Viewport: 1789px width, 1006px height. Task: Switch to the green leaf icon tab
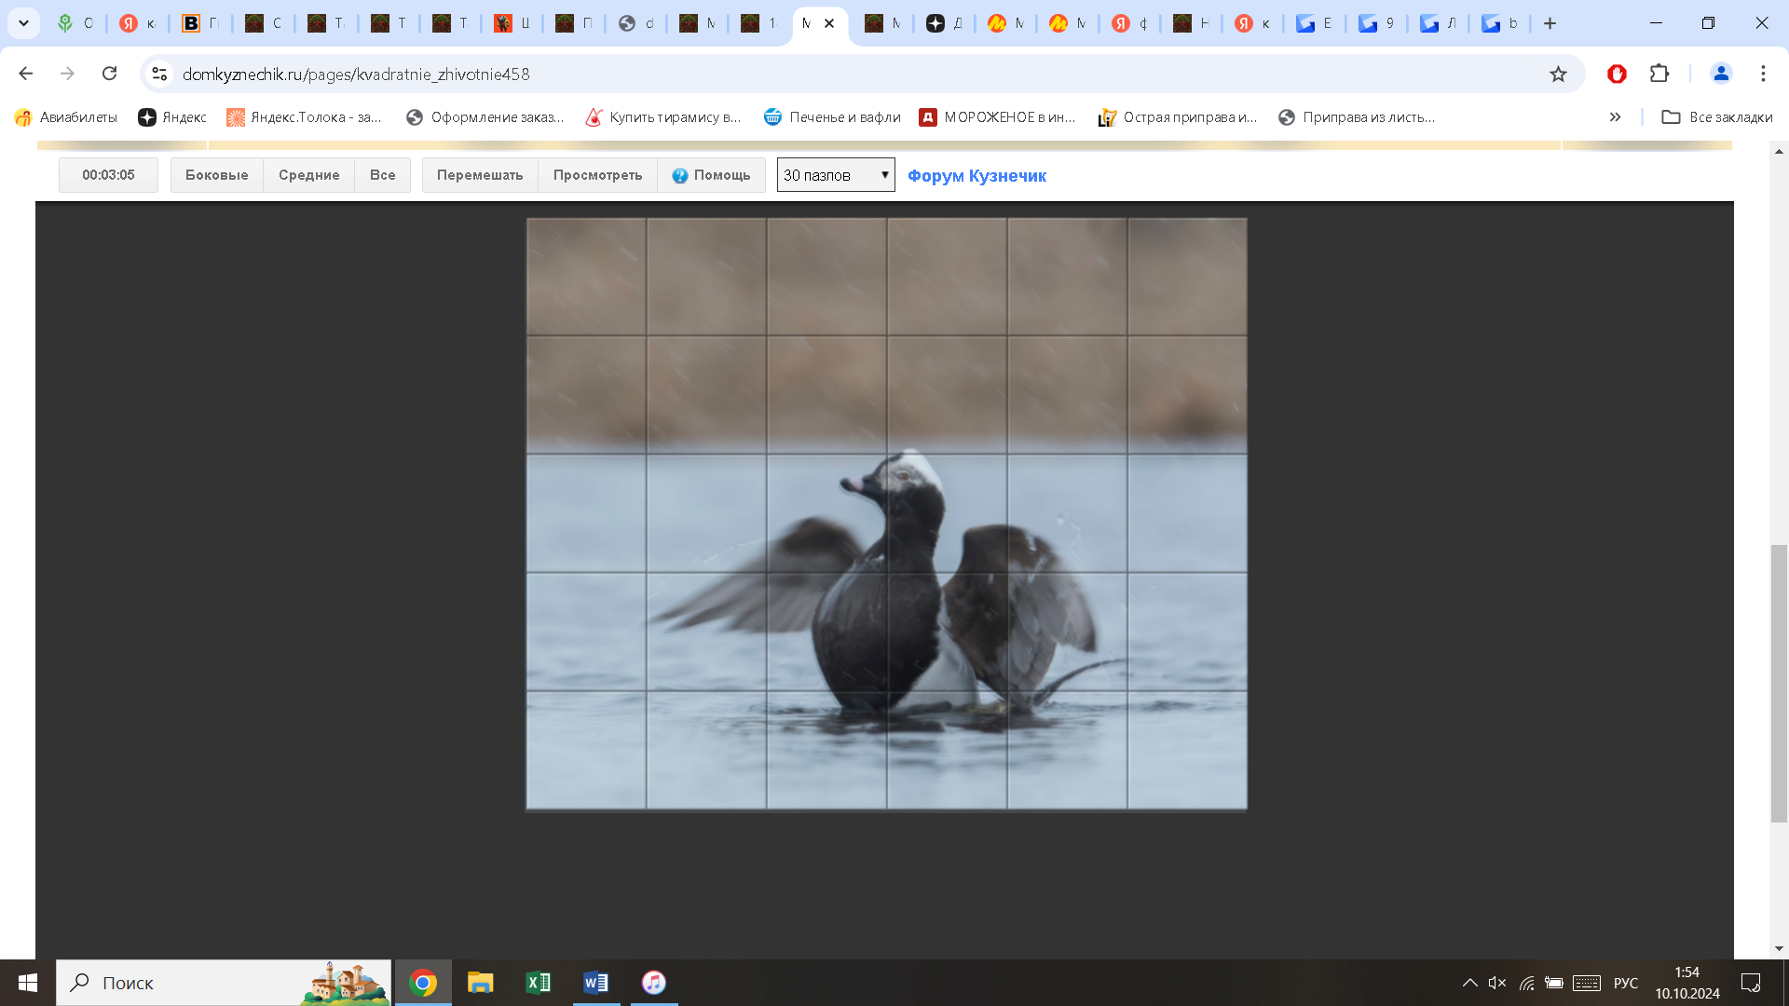[x=75, y=23]
